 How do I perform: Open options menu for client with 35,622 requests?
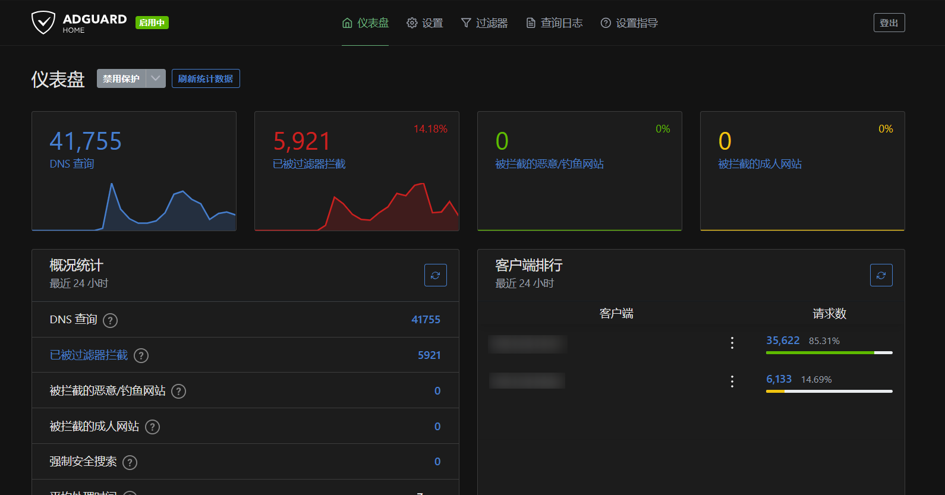point(732,343)
